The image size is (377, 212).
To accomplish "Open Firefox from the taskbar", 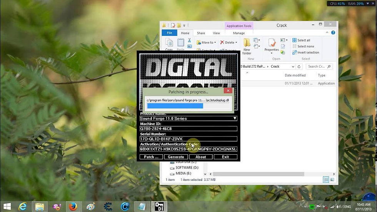I will tap(72, 207).
